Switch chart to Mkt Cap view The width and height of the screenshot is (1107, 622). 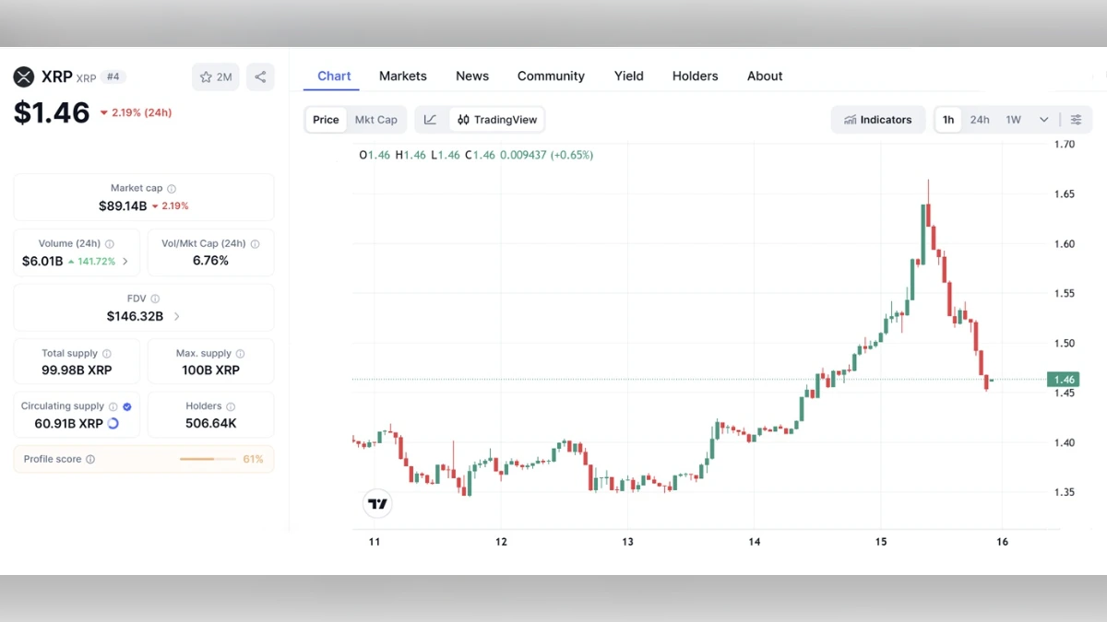point(376,120)
